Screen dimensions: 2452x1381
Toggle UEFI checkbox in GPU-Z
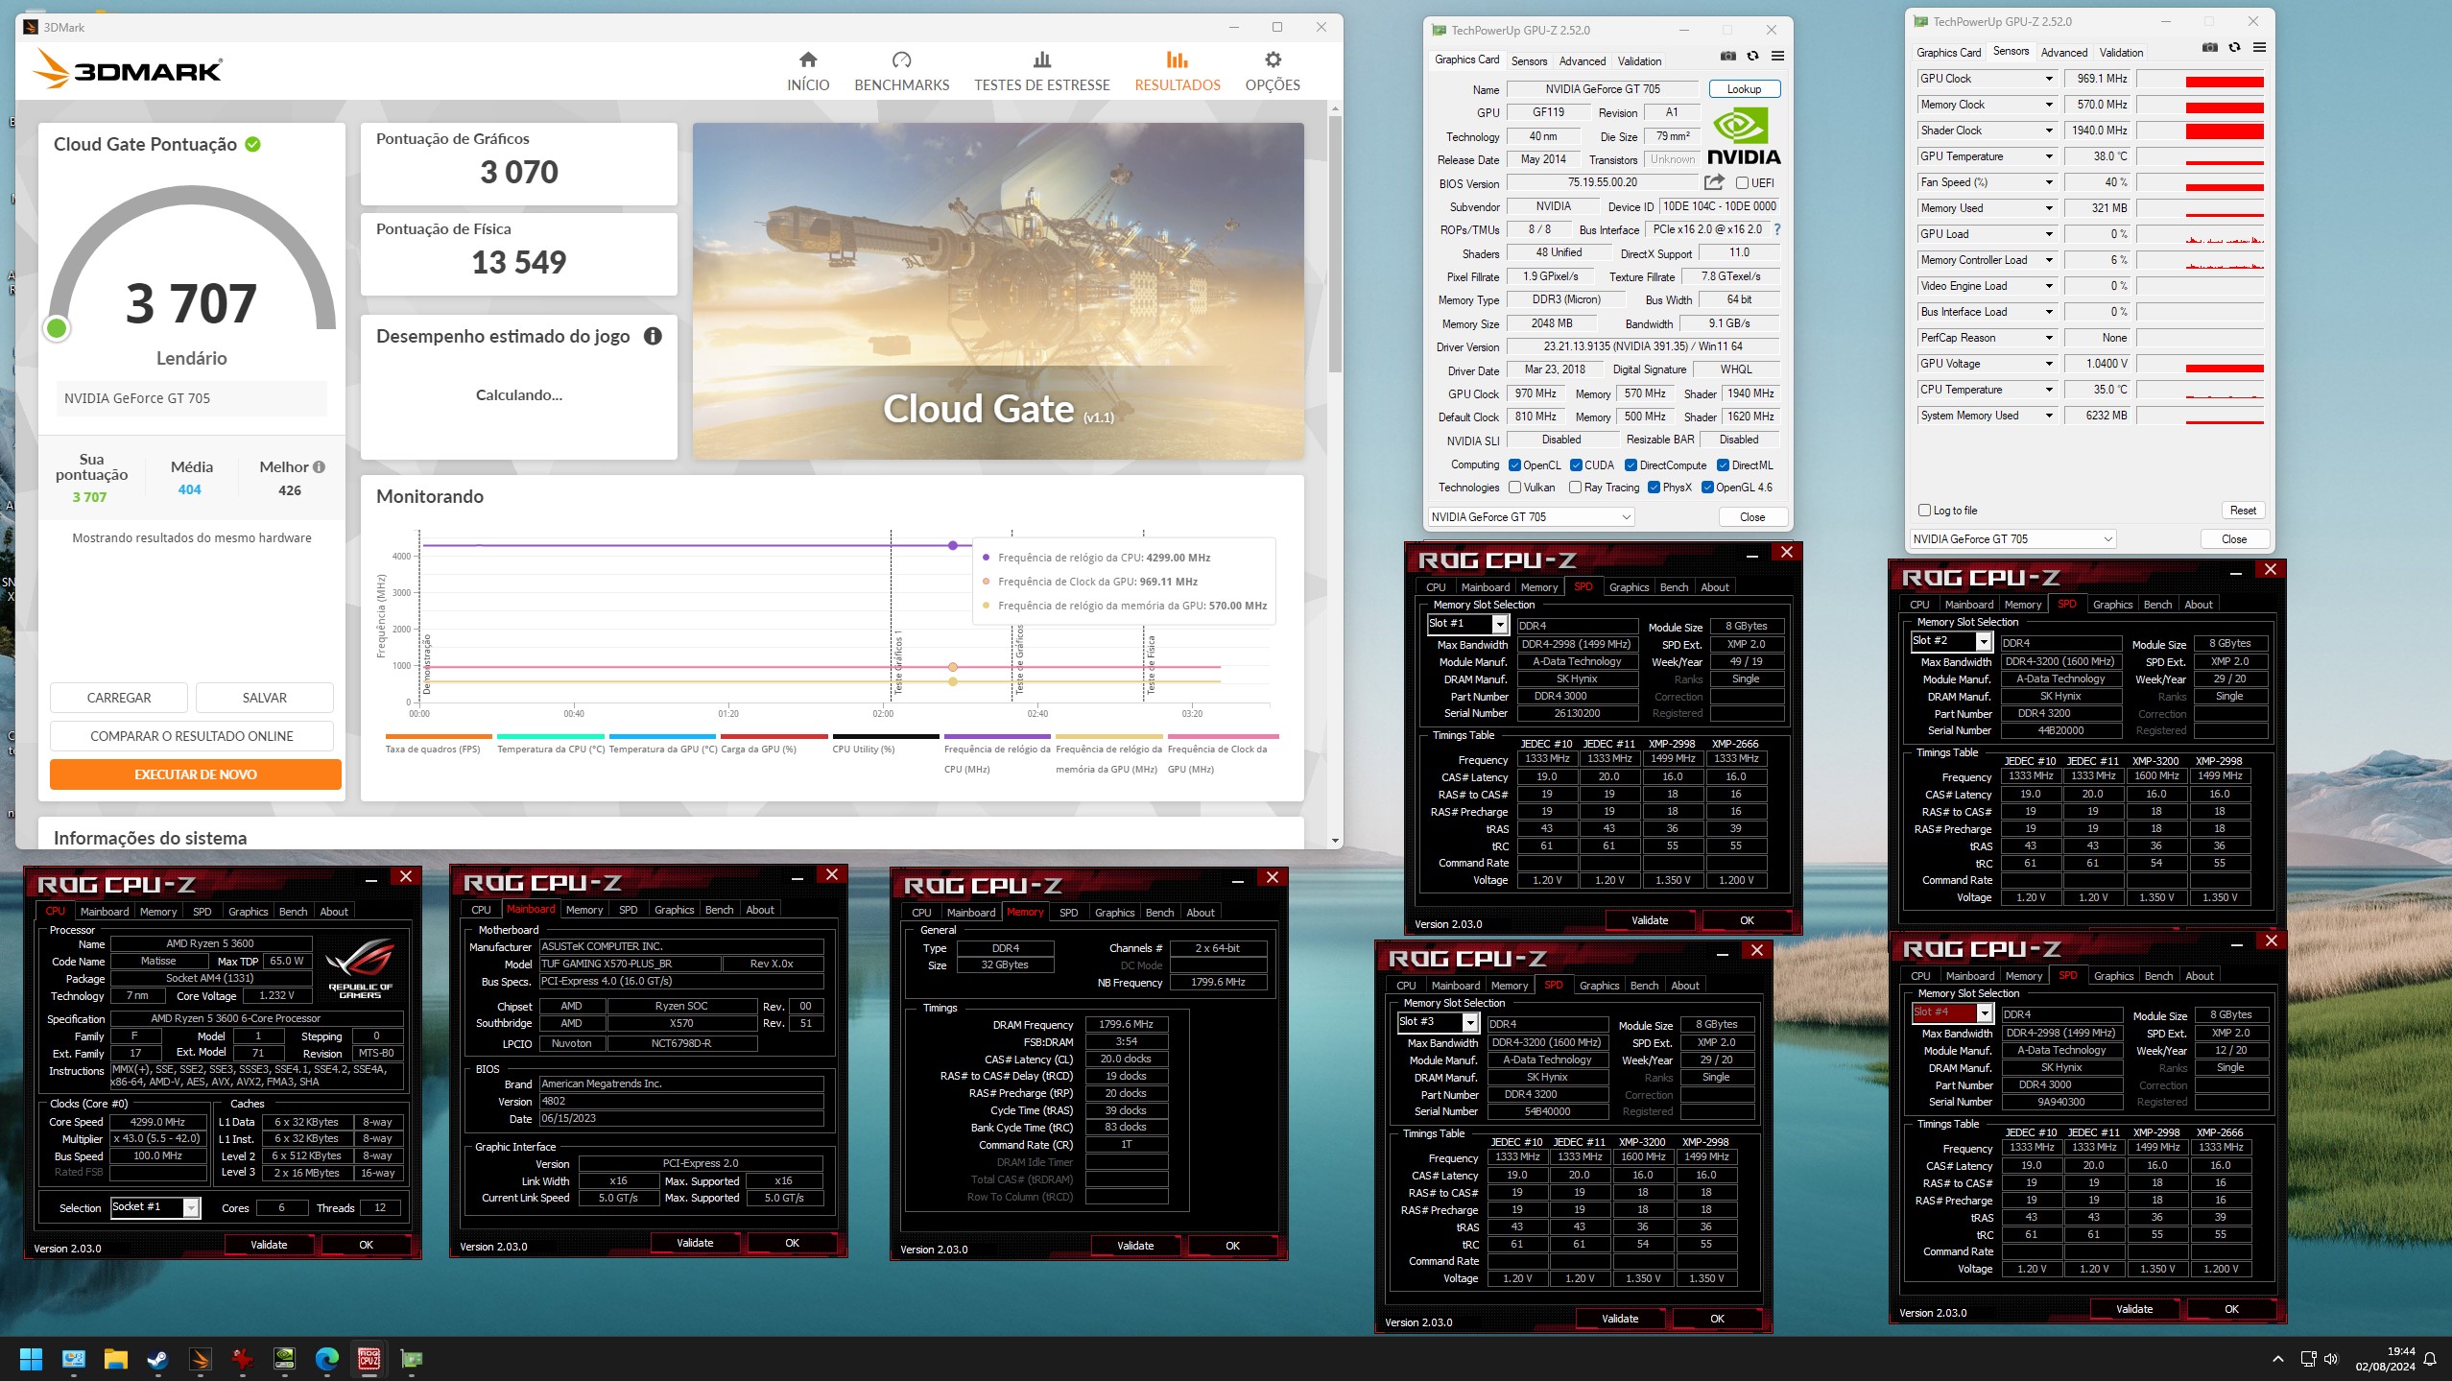coord(1742,183)
